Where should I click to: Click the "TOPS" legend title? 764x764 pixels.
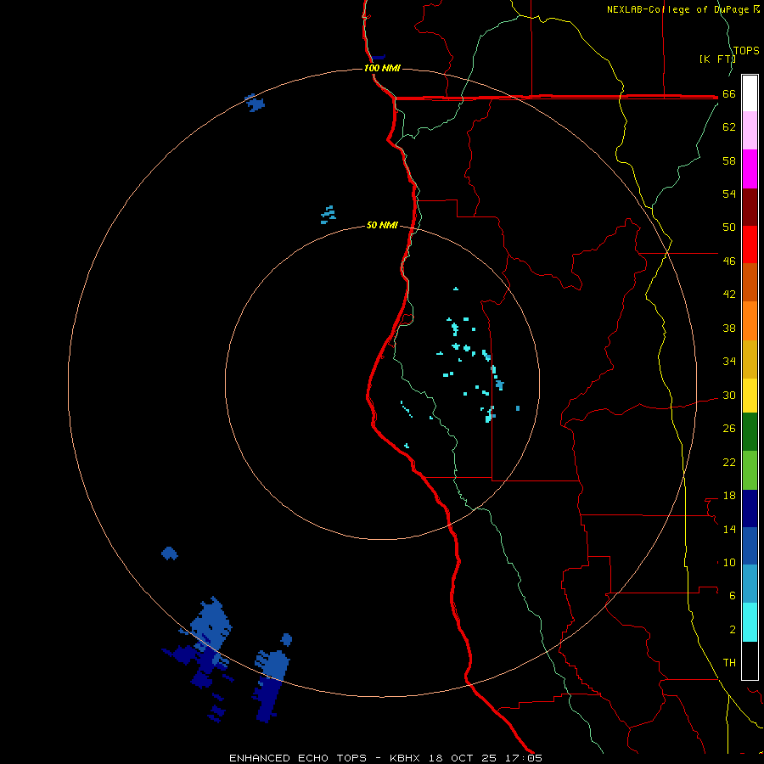pyautogui.click(x=746, y=51)
